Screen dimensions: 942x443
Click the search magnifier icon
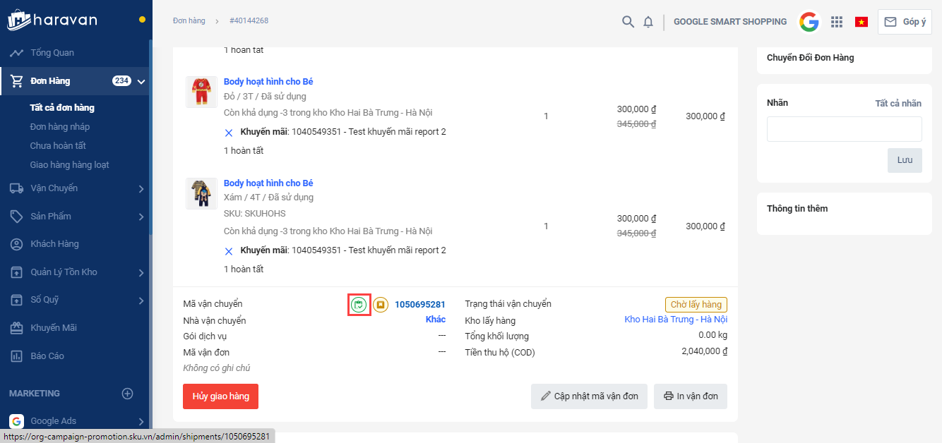[x=628, y=22]
